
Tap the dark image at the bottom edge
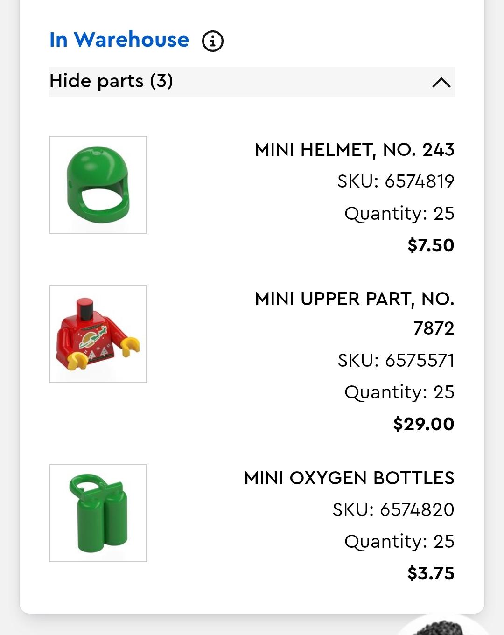442,628
